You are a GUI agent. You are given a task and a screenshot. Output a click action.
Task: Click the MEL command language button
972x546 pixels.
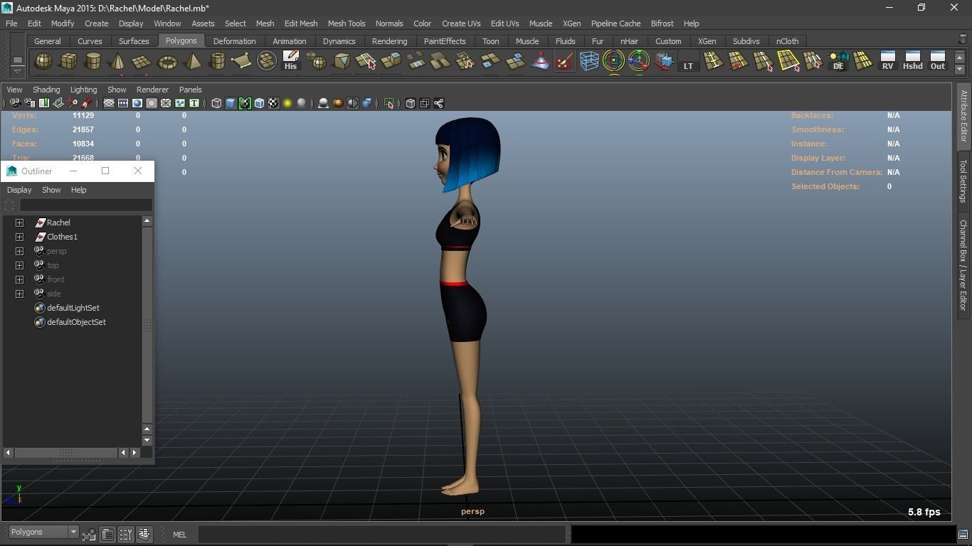coord(179,535)
